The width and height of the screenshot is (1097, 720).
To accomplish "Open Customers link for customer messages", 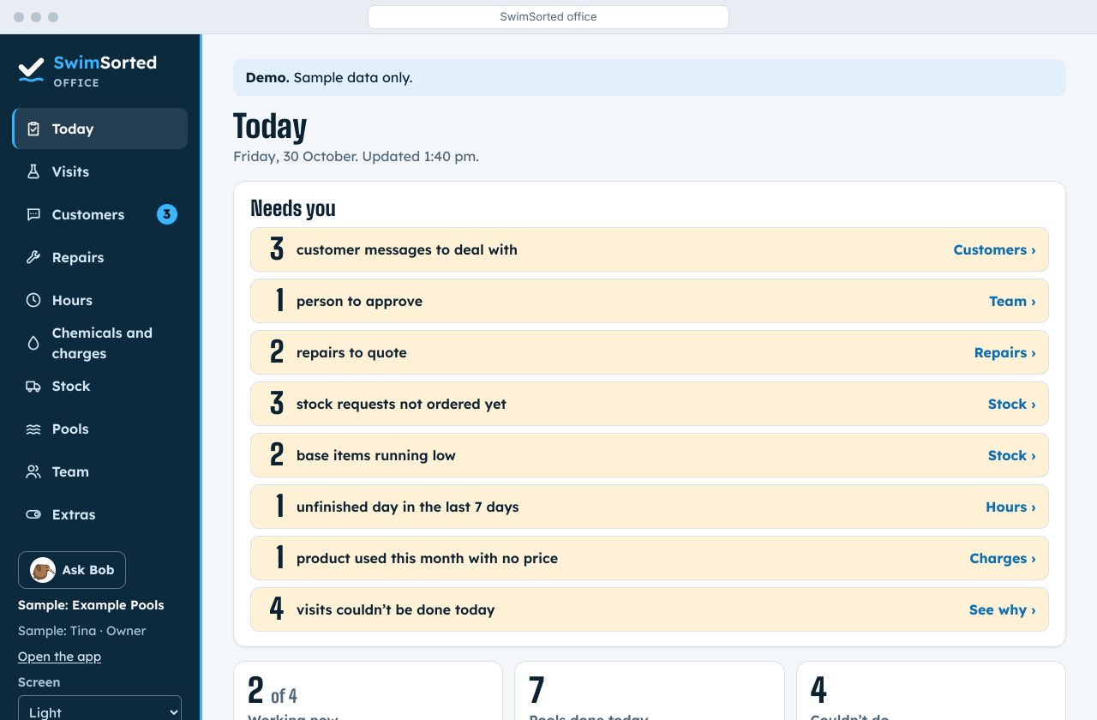I will point(994,249).
